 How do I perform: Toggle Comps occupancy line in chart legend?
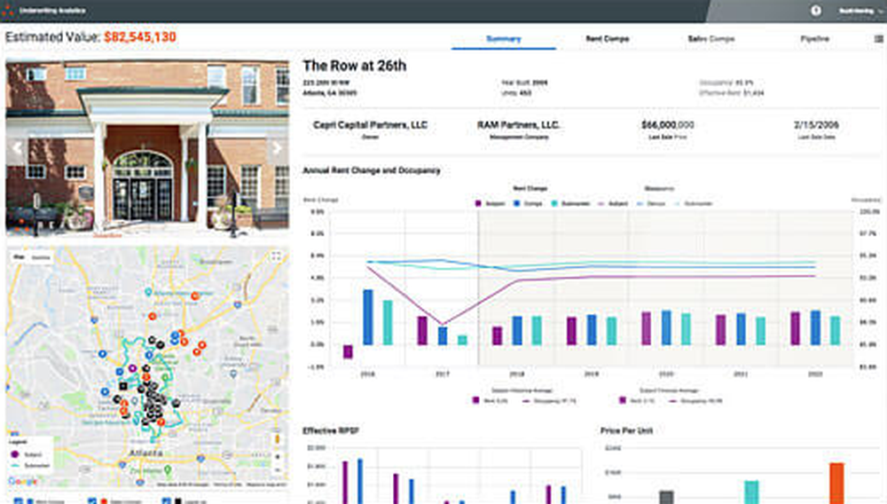click(651, 203)
